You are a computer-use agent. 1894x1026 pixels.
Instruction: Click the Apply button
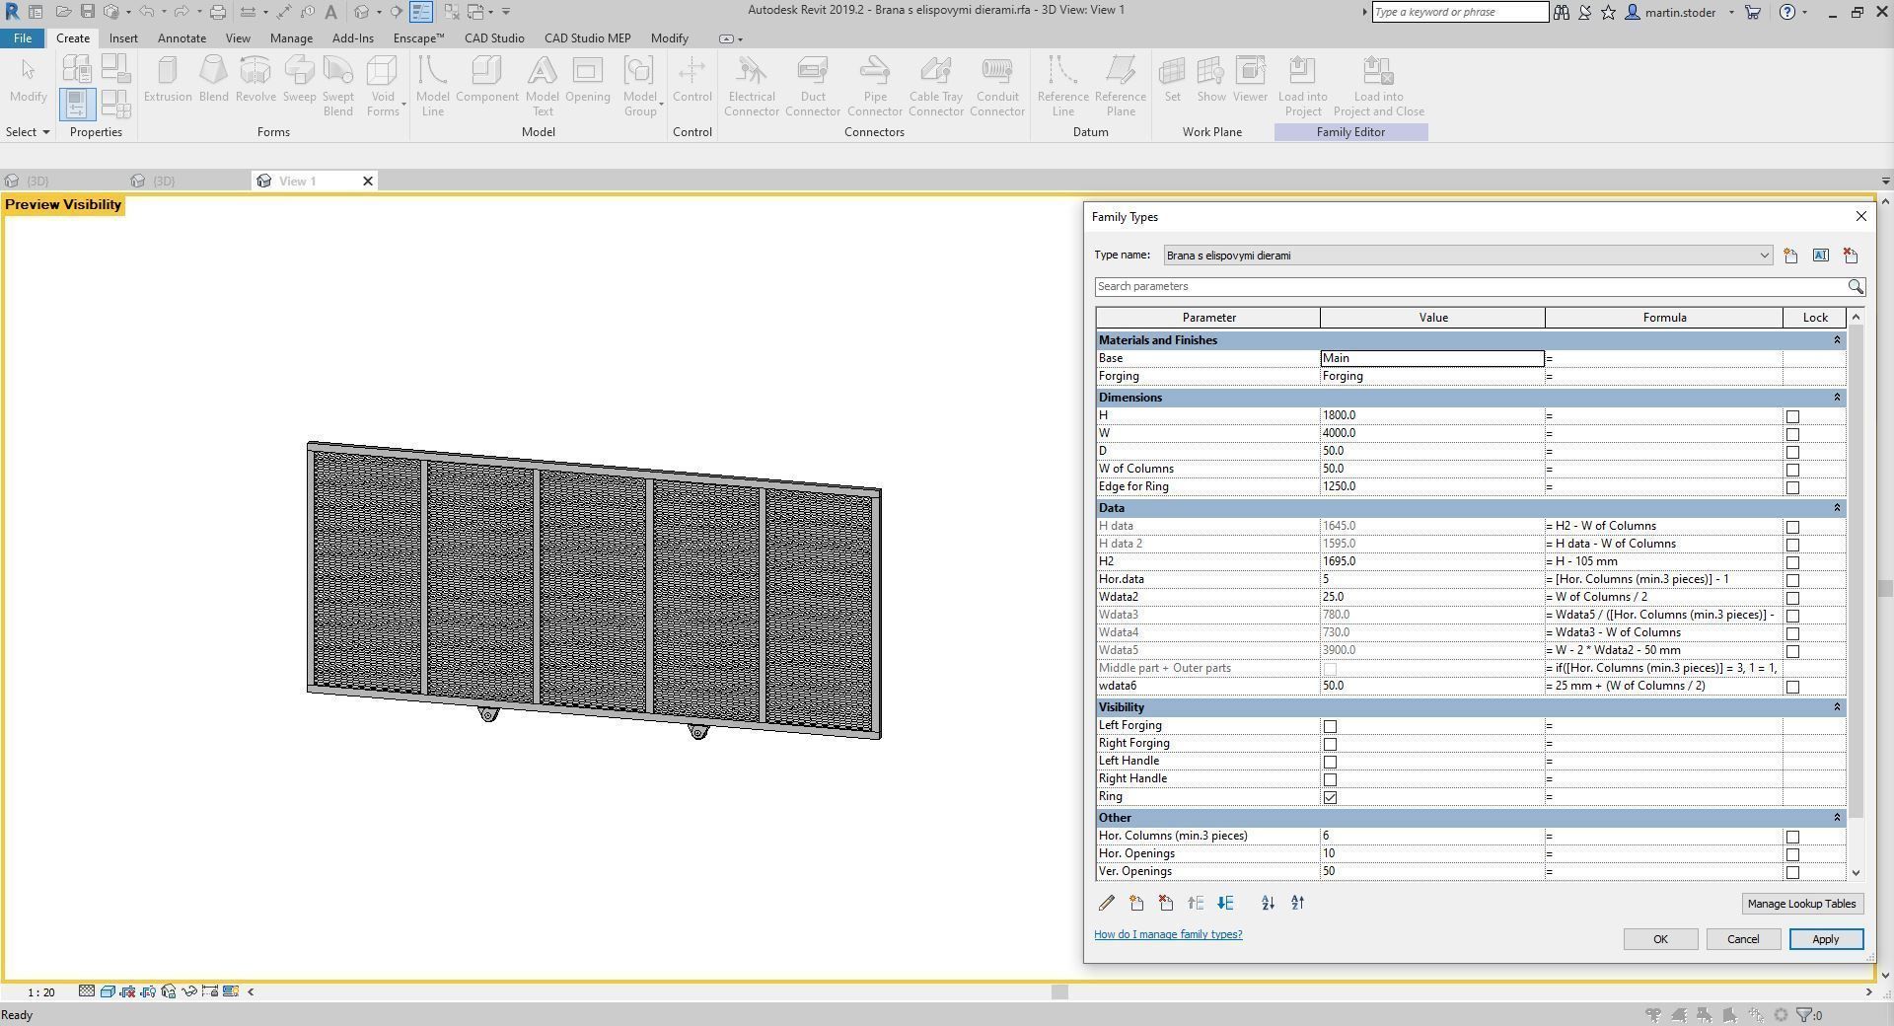click(1826, 939)
